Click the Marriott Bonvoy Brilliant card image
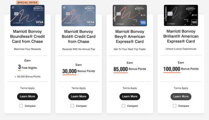Viewport: 209px width, 120px height. tap(181, 15)
